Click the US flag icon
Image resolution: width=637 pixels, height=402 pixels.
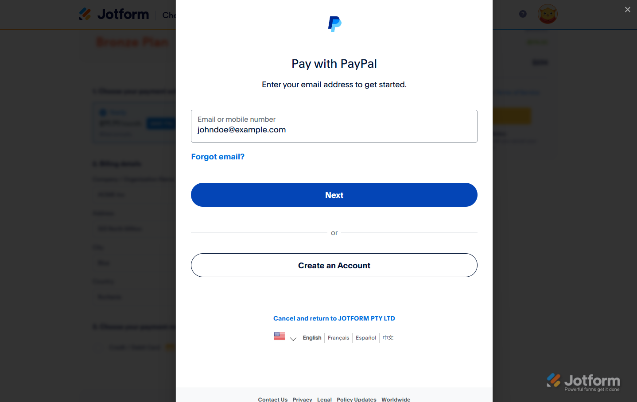click(x=280, y=336)
